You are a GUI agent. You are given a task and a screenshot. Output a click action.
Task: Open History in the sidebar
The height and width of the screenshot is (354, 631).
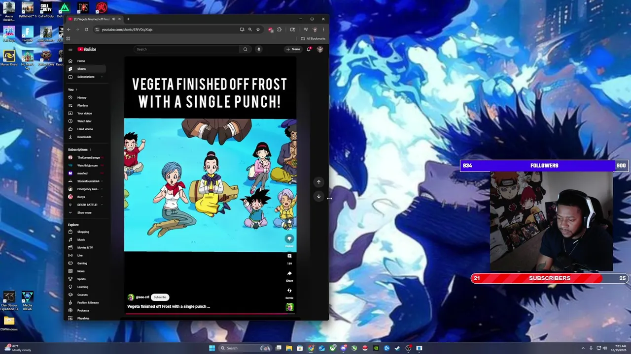pyautogui.click(x=86, y=97)
